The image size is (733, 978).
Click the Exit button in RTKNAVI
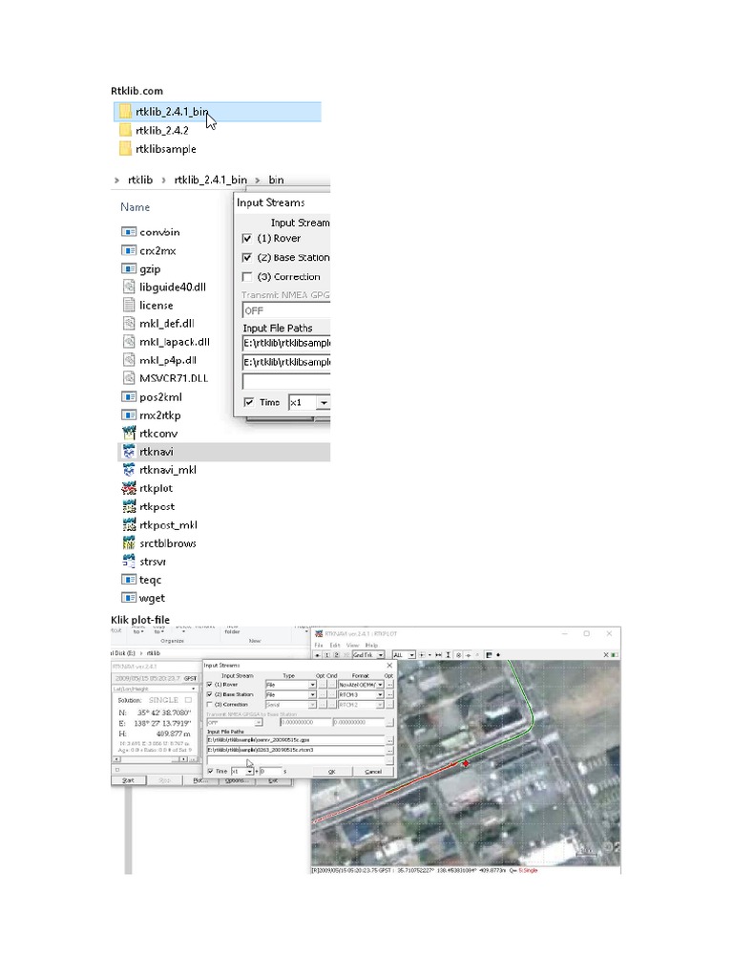(273, 780)
